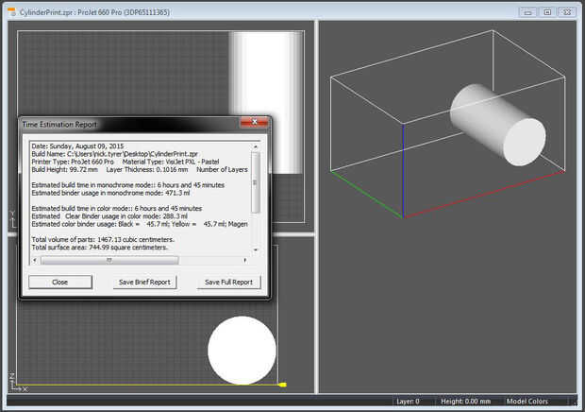Click the white cylinder in the top view
This screenshot has height=412, width=585.
(x=266, y=103)
